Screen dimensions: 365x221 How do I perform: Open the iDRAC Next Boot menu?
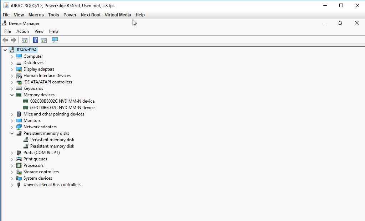91,15
